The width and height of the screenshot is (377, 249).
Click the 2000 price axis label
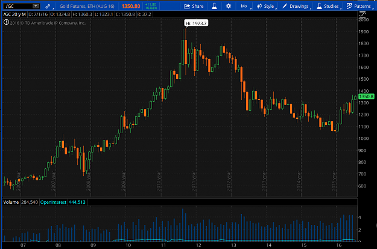(x=364, y=20)
